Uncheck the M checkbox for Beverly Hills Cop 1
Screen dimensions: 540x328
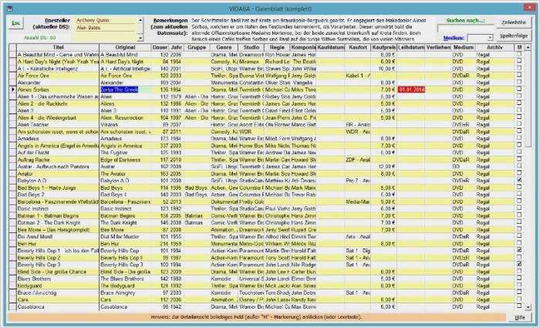pyautogui.click(x=519, y=251)
